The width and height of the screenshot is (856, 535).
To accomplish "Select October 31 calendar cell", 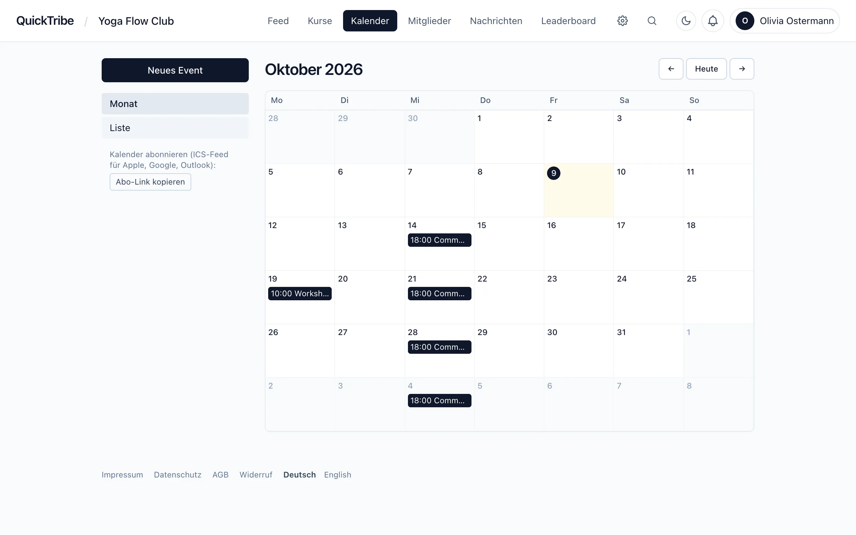I will click(x=648, y=351).
